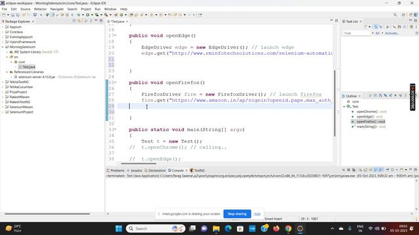The width and height of the screenshot is (419, 235).
Task: Click Collapse All in the Outline toolbar
Action: point(375,95)
